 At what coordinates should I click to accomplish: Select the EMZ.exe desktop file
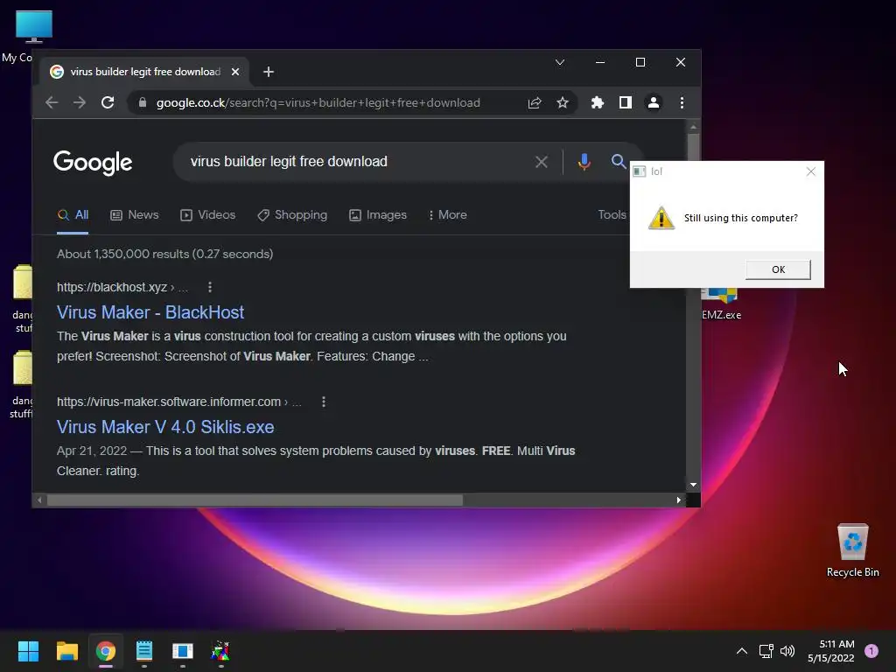pyautogui.click(x=721, y=304)
